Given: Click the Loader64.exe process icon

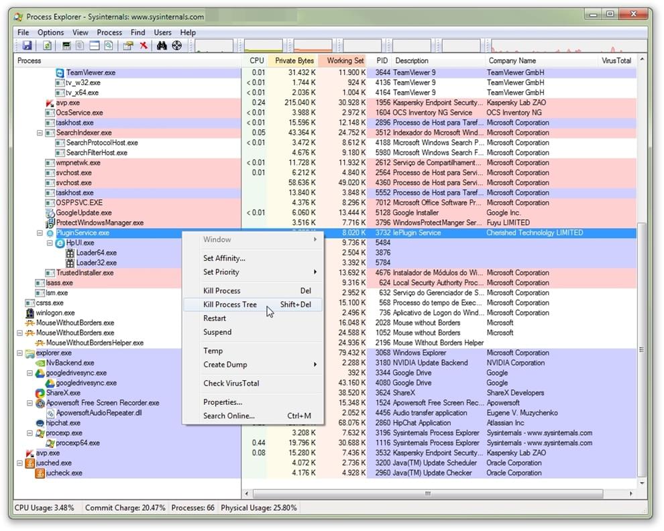Looking at the screenshot, I should click(70, 253).
